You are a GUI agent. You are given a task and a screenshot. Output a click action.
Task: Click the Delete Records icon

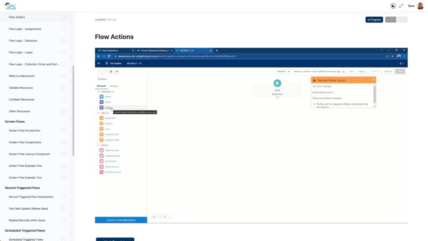[101, 167]
